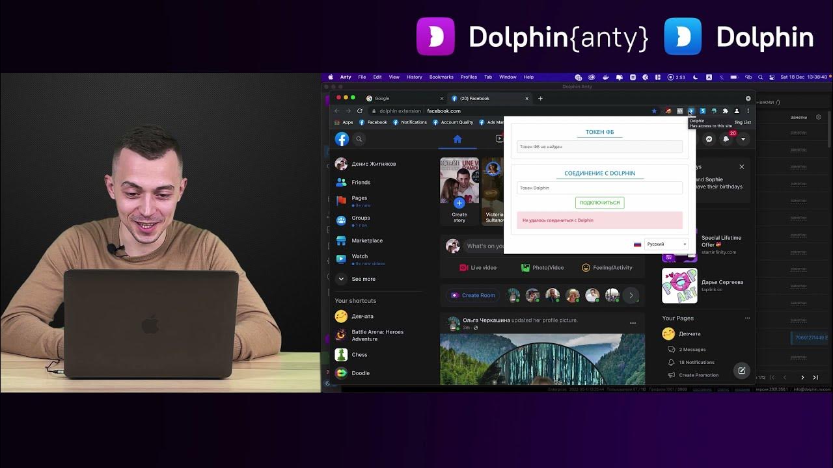Open the Account Quality bookmark
The height and width of the screenshot is (468, 833).
pos(453,122)
